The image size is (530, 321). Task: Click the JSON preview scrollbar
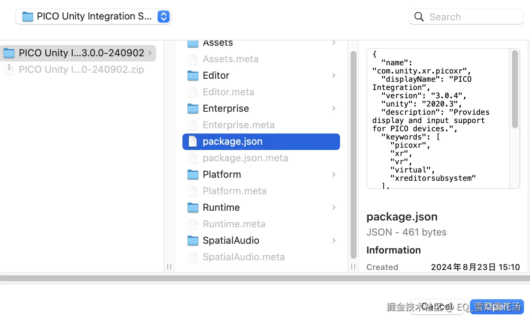point(515,90)
